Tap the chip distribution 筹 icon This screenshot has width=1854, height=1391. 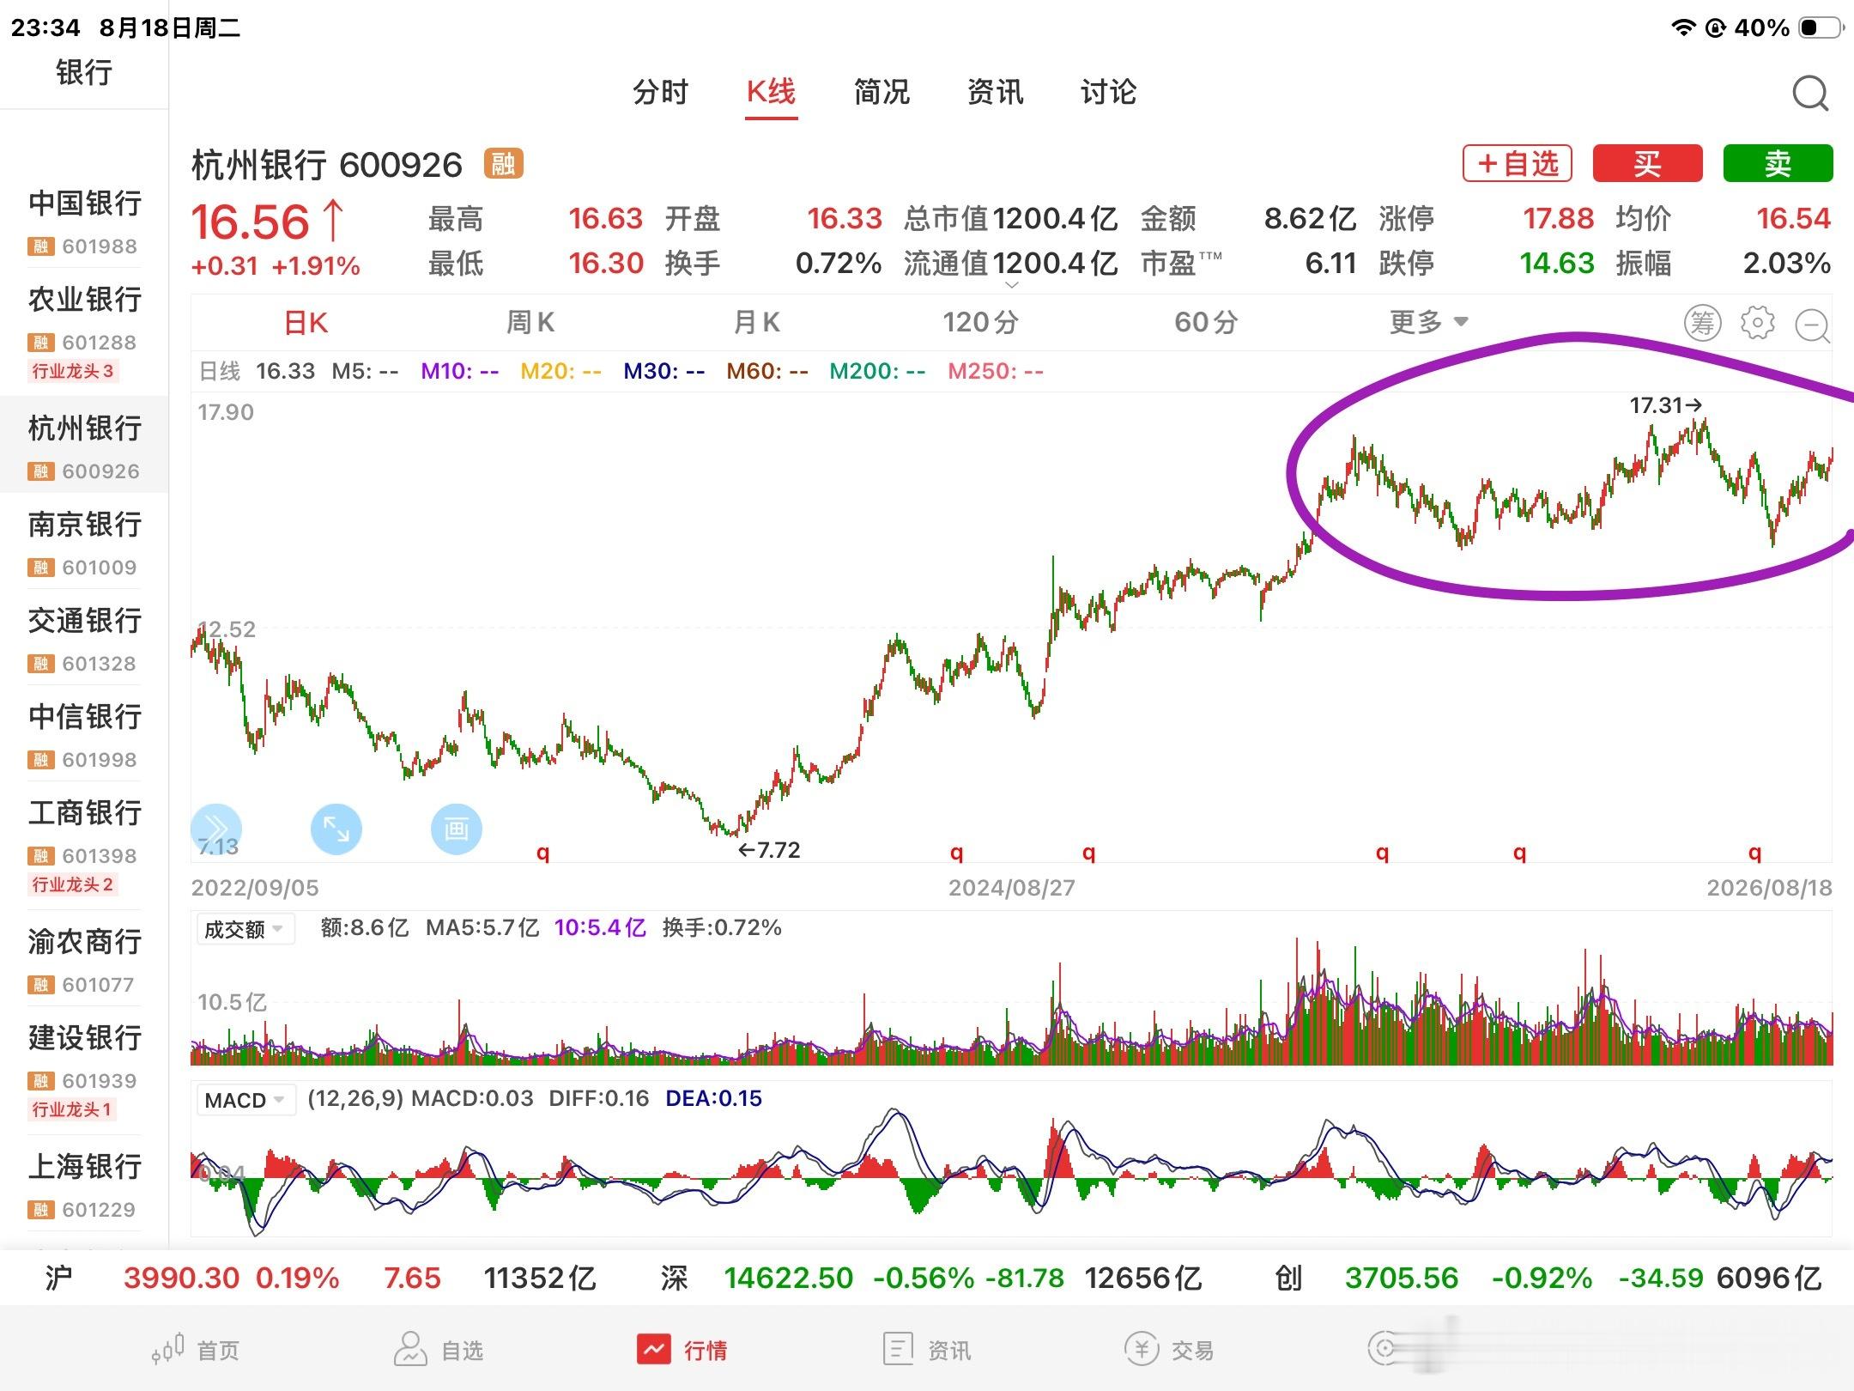1702,323
